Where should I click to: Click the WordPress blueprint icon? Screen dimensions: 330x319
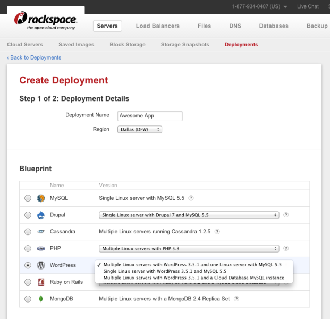(41, 265)
